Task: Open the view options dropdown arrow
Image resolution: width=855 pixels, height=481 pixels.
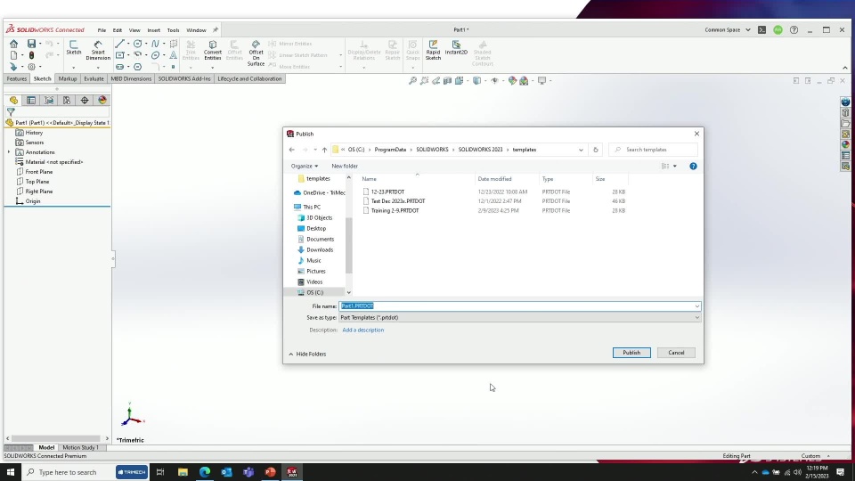Action: tap(675, 167)
